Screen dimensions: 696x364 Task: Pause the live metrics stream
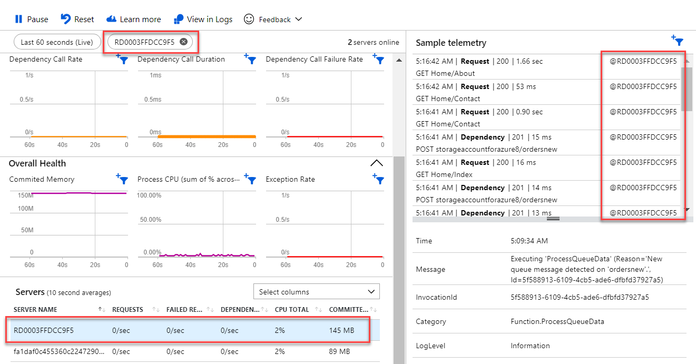31,18
